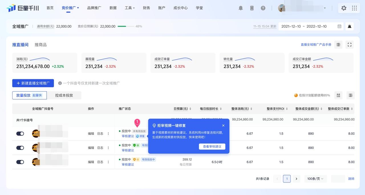Image resolution: width=365 pixels, height=195 pixels.
Task: Open filter settings beside product manual link
Action: coord(338,44)
